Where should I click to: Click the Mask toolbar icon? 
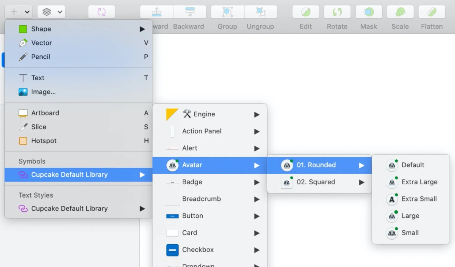click(x=369, y=12)
